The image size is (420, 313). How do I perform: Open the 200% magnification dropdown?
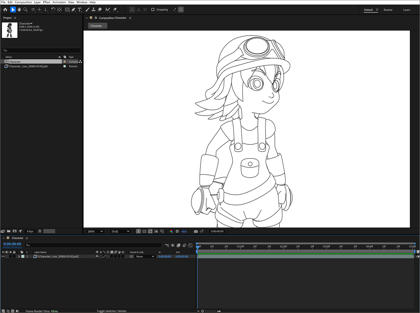(x=95, y=231)
